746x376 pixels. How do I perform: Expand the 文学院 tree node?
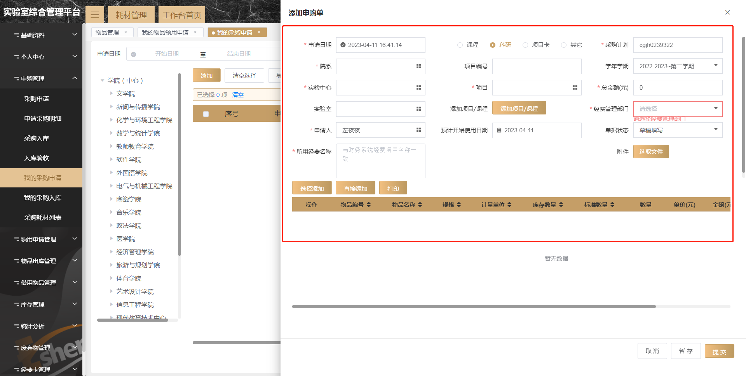[x=111, y=94]
